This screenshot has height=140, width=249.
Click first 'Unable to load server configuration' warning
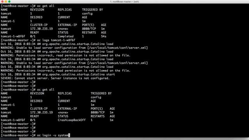(74, 48)
